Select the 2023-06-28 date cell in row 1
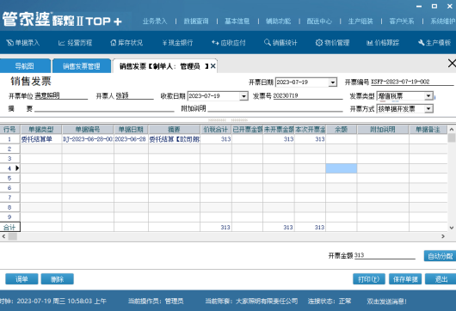The height and width of the screenshot is (311, 456). (x=131, y=139)
